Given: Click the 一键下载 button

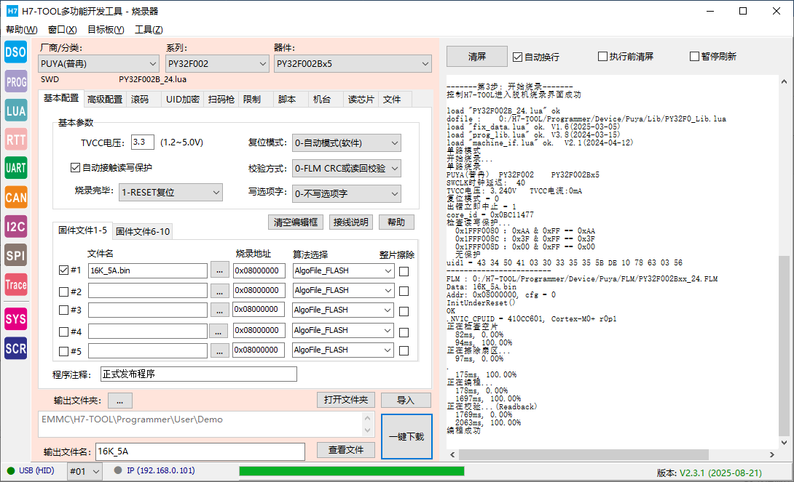Looking at the screenshot, I should pyautogui.click(x=406, y=436).
